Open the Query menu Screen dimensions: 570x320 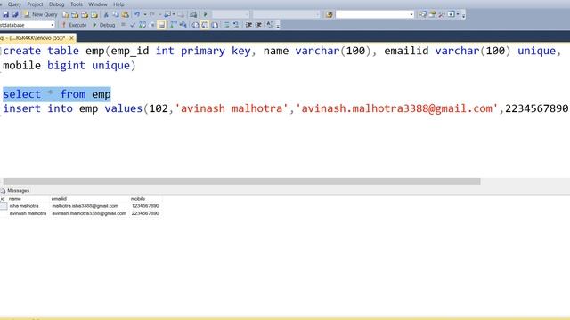pos(14,4)
